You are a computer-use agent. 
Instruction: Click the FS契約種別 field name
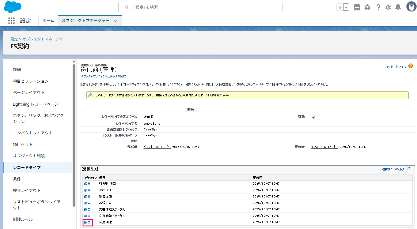(x=107, y=184)
